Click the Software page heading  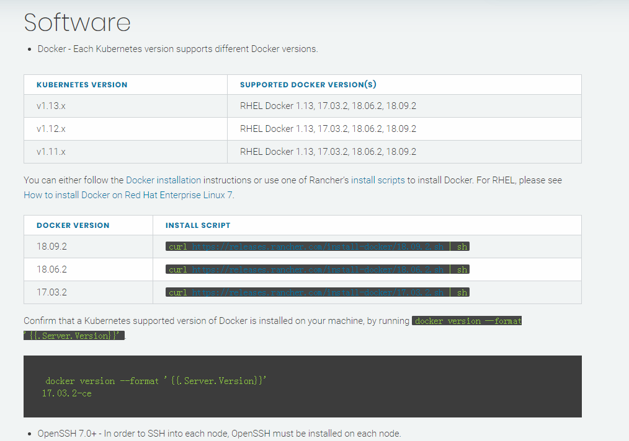77,22
